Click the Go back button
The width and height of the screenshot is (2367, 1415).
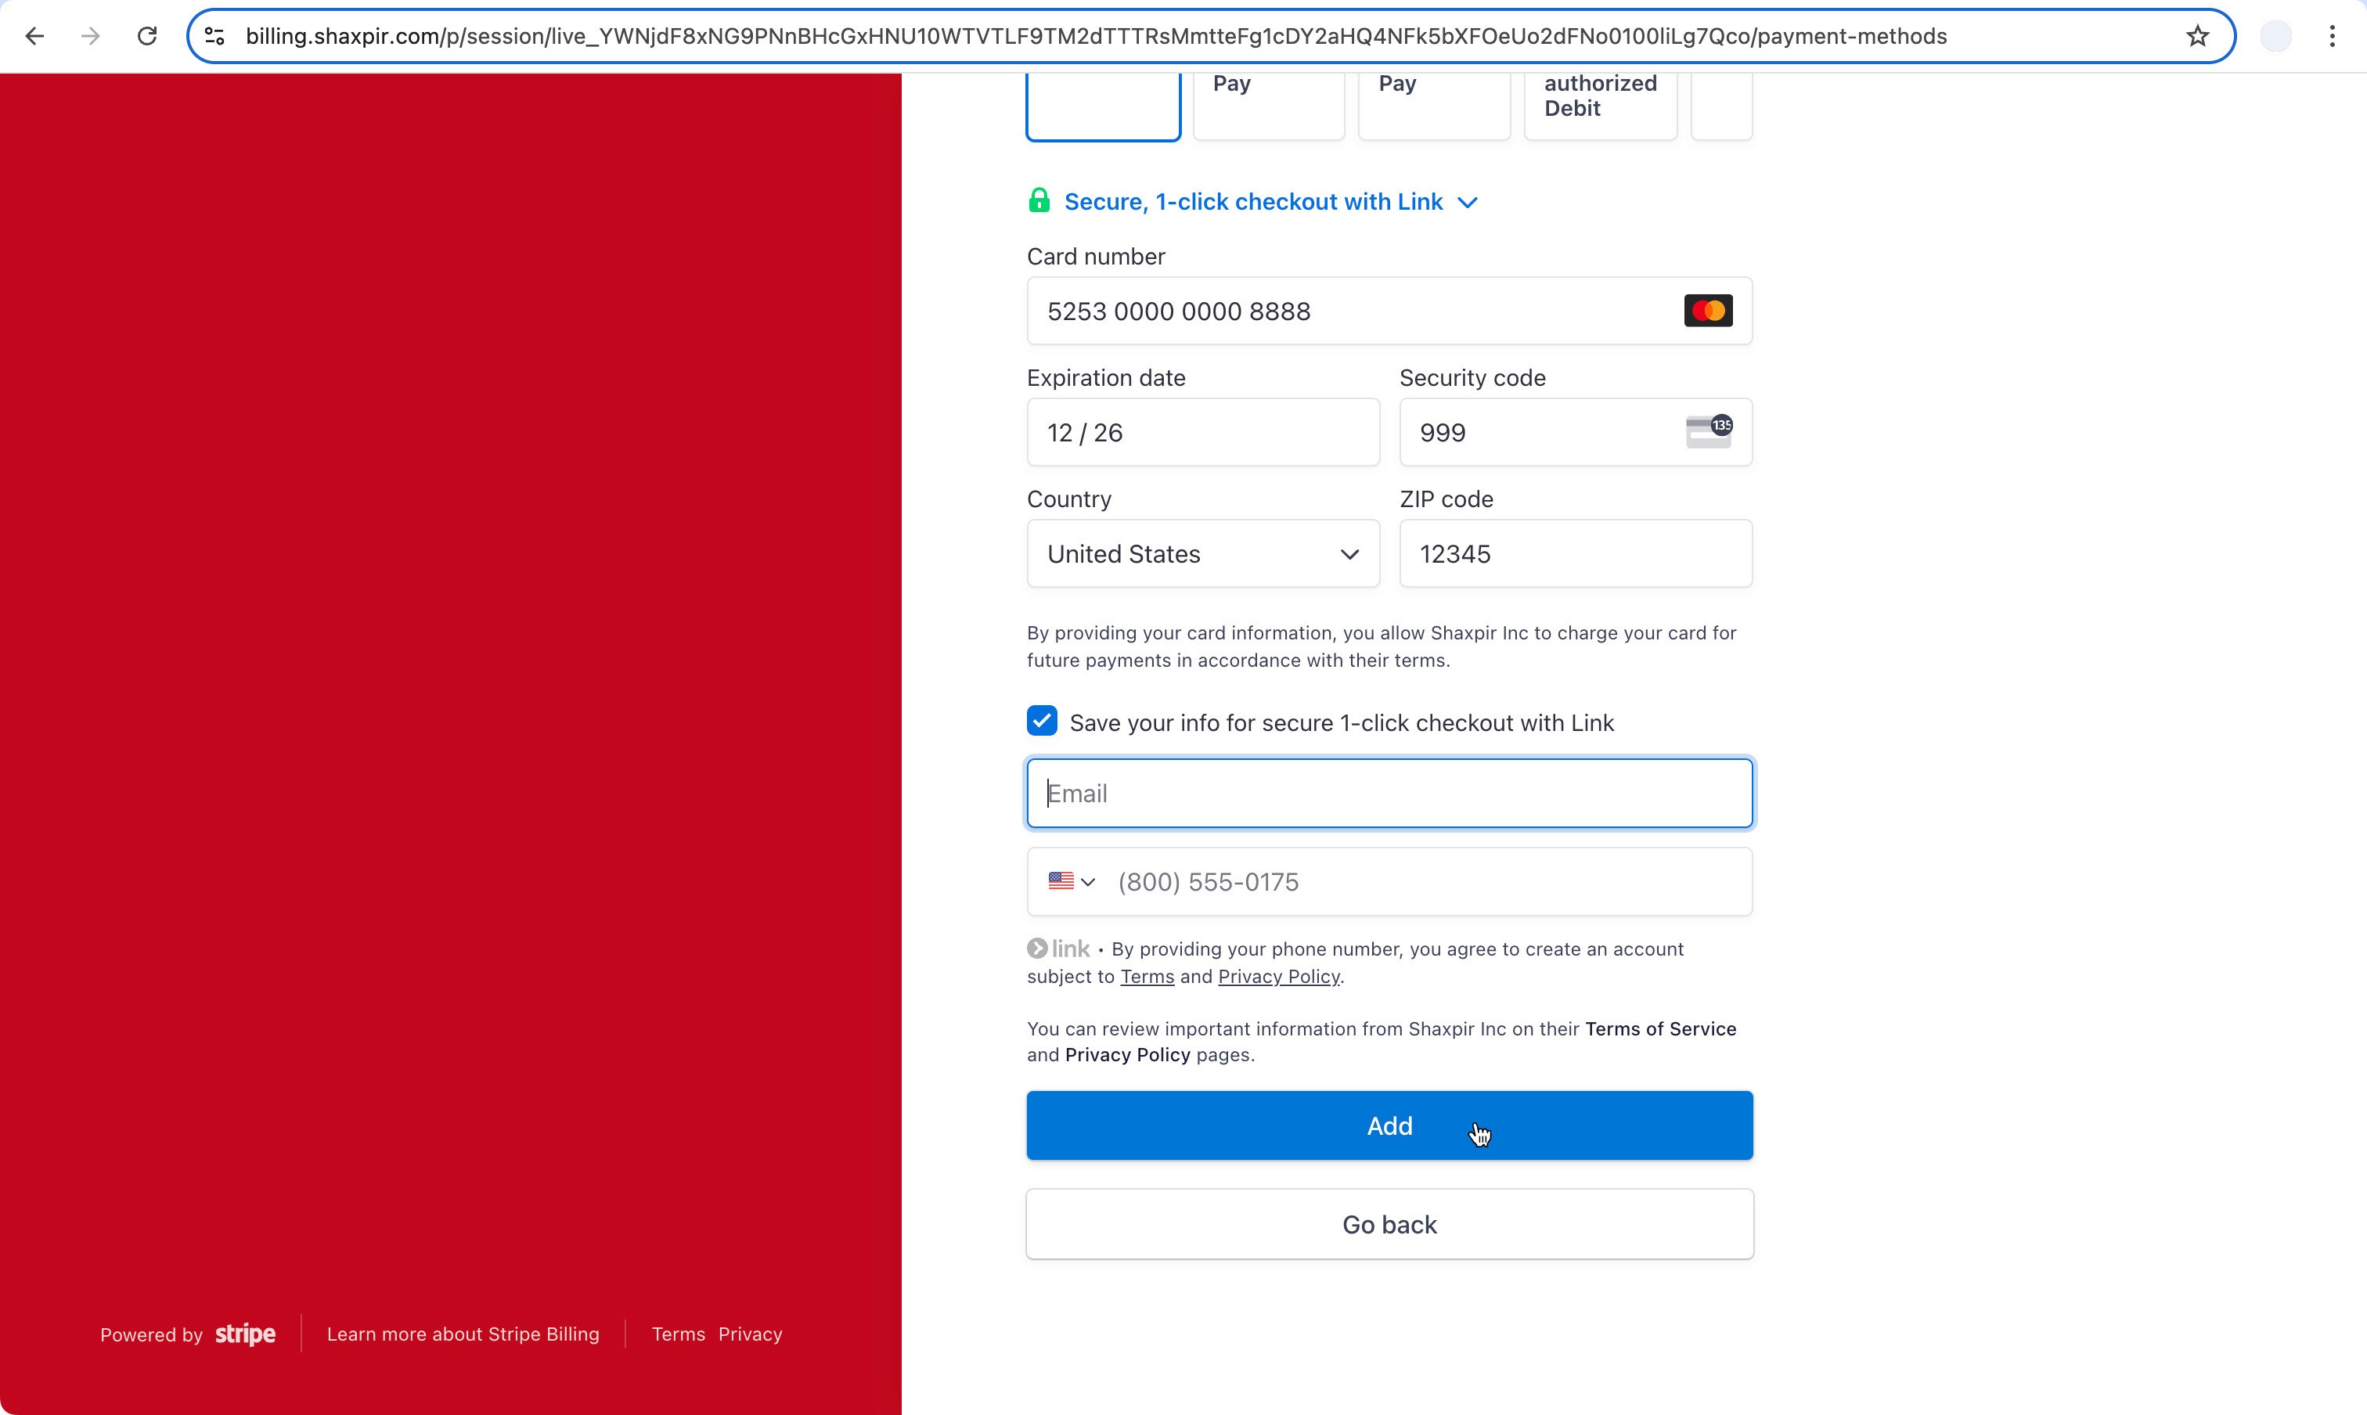(x=1389, y=1224)
